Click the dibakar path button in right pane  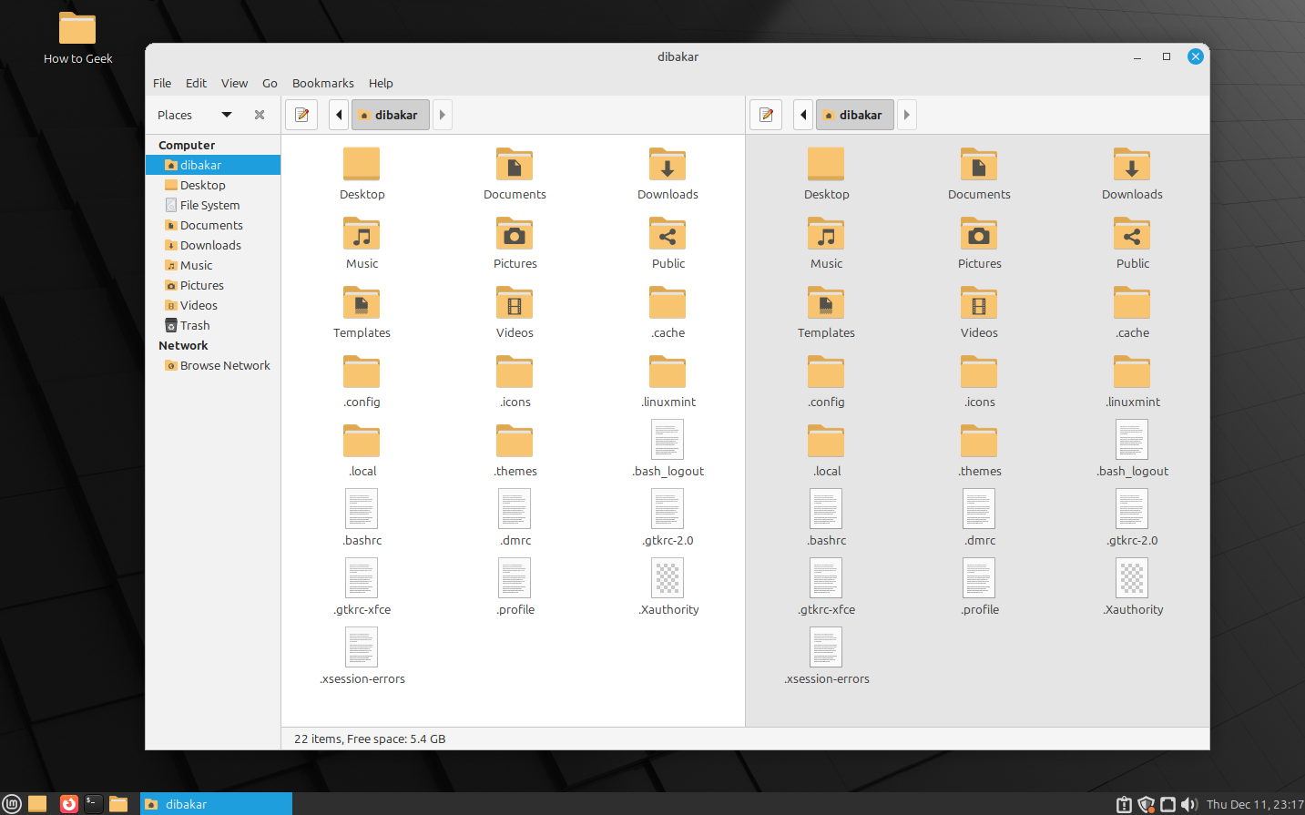click(x=854, y=115)
